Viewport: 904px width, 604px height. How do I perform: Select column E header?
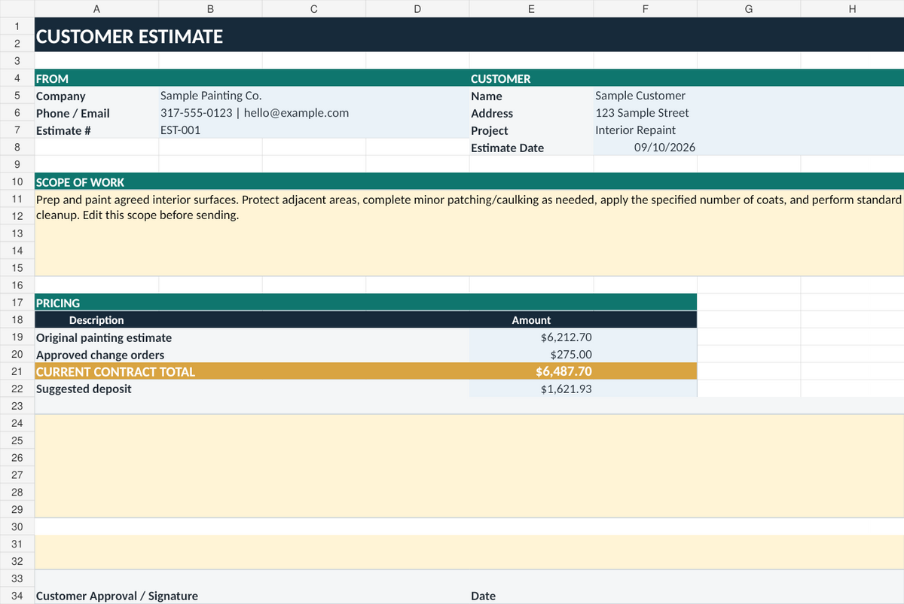click(x=531, y=9)
